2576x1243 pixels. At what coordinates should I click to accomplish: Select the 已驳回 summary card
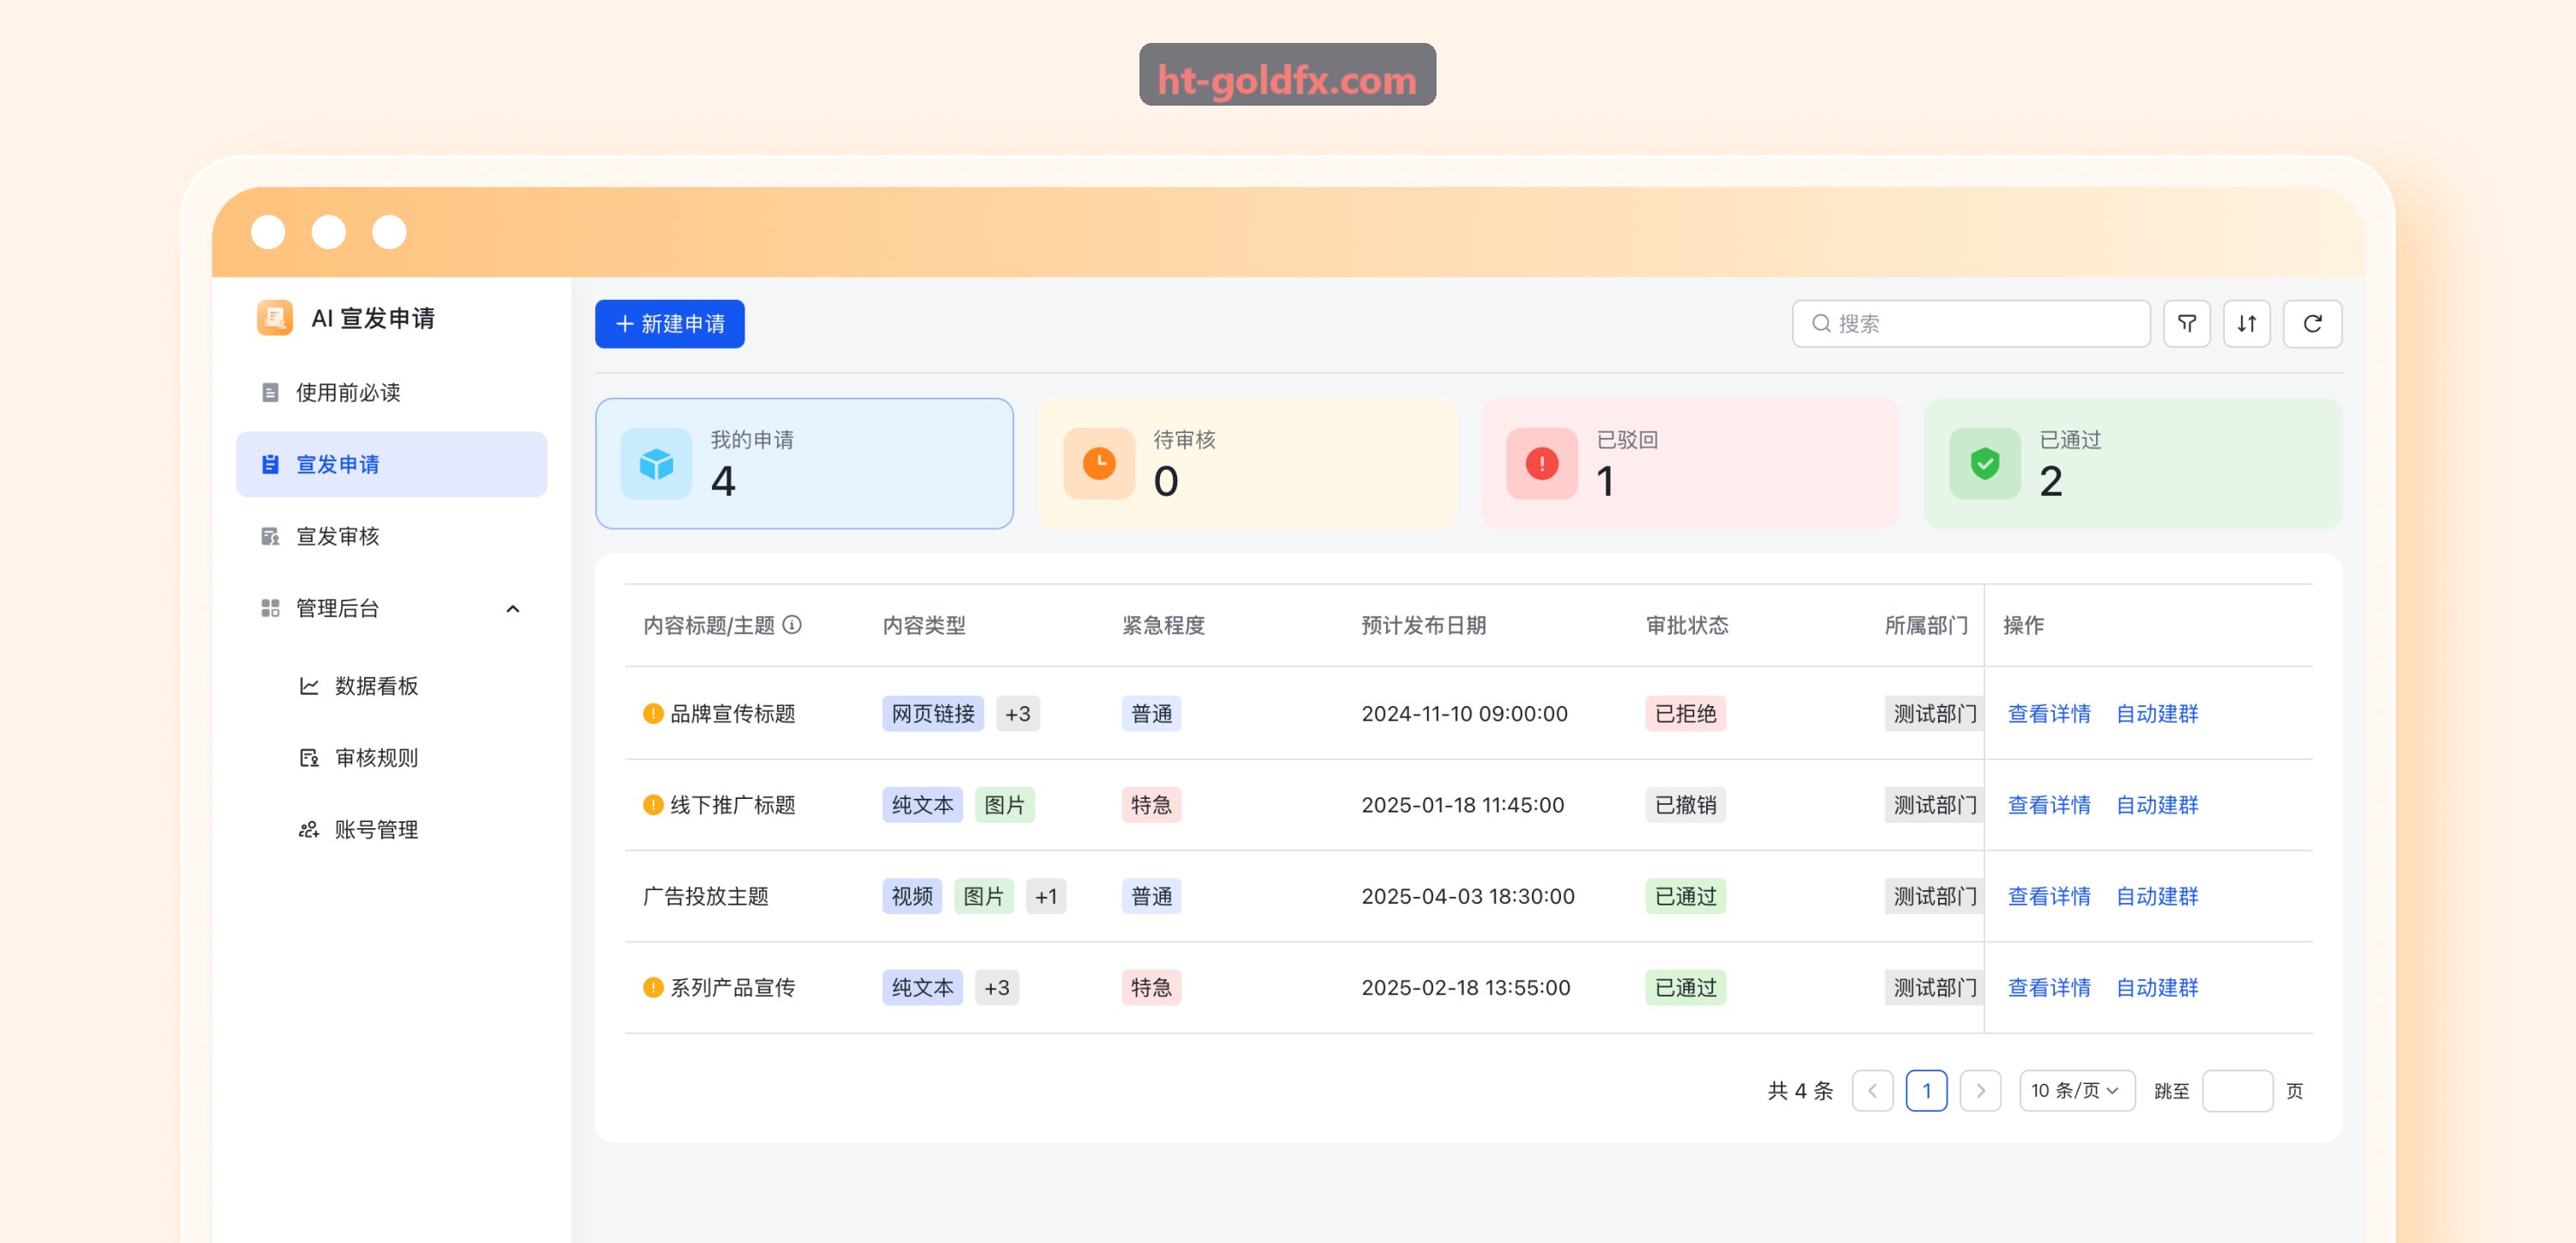[1689, 463]
